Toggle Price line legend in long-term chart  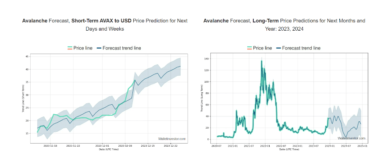pyautogui.click(x=260, y=48)
